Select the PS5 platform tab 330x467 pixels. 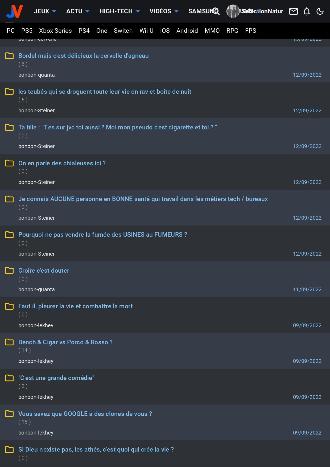[x=27, y=31]
